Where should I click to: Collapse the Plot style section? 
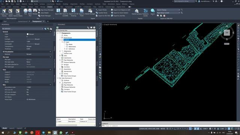pos(50,57)
